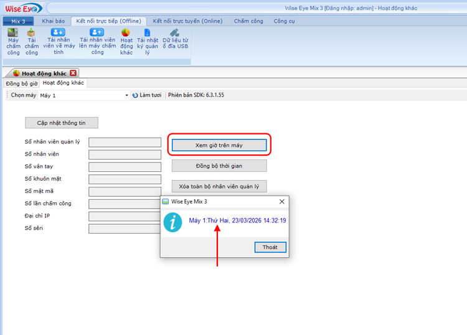Close the Wise Eye Mix 3 dialog

281,202
